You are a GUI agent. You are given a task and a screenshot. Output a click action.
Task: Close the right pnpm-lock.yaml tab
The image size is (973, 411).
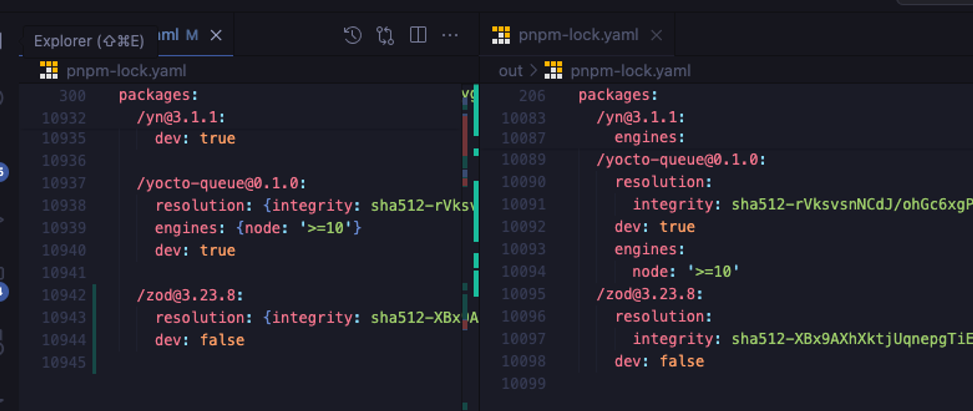pyautogui.click(x=656, y=35)
